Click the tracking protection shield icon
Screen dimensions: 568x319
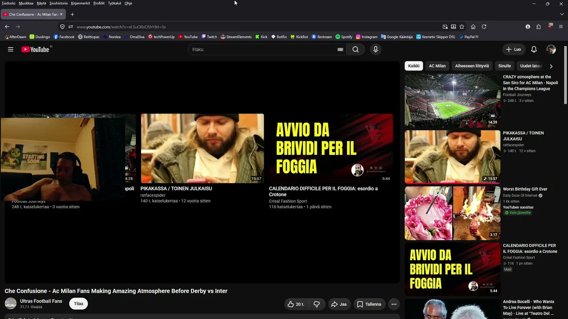point(62,27)
